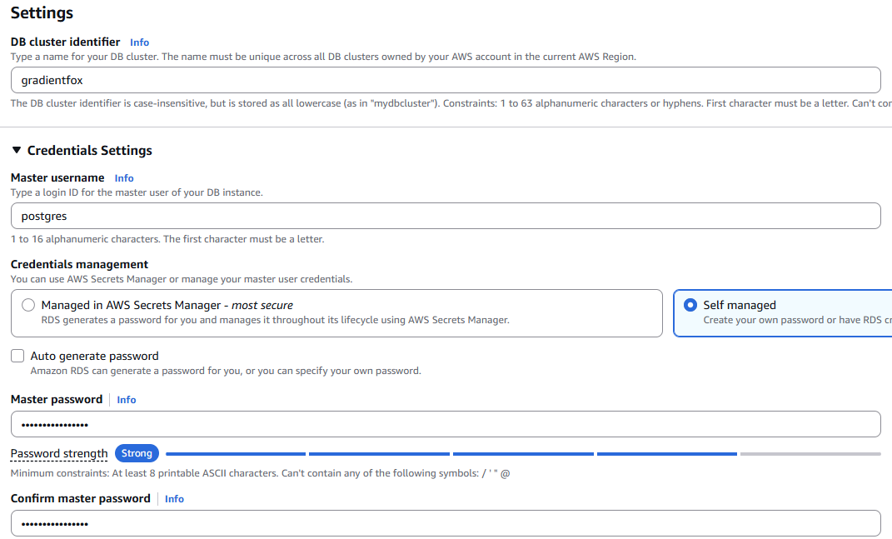
Task: Click the first blue password strength segment
Action: pos(235,454)
